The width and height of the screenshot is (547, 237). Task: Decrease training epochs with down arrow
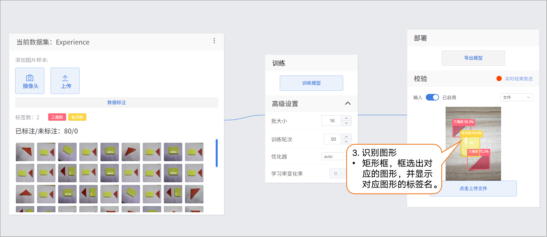click(346, 141)
